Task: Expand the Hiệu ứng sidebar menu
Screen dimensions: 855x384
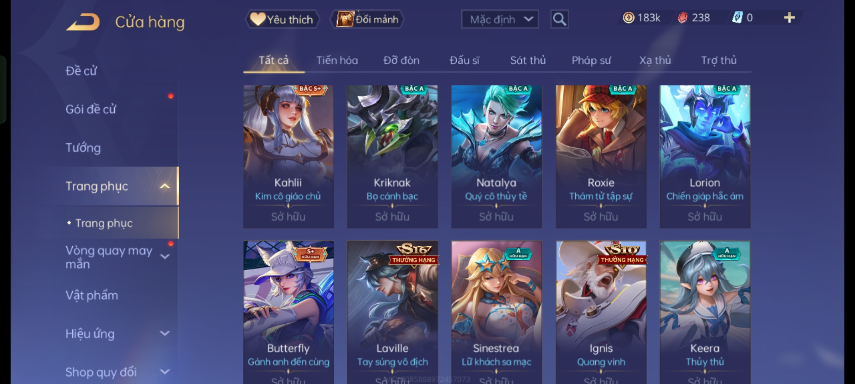Action: click(x=165, y=334)
